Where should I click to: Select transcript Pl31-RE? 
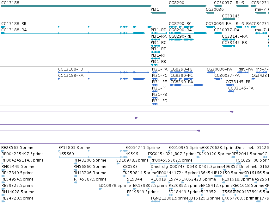(156, 52)
